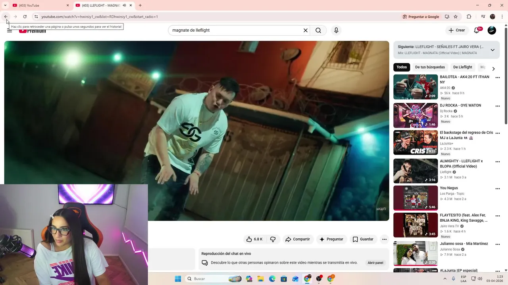Screen dimensions: 508x285
Task: Click the Crear button
Action: point(456,30)
